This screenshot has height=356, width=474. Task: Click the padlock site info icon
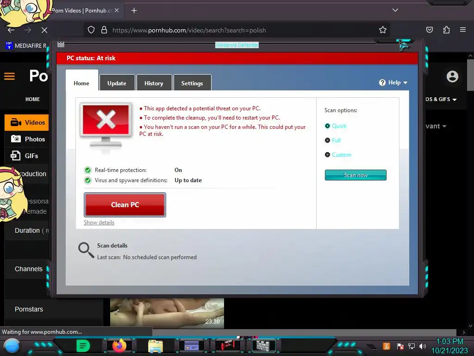coord(104,30)
